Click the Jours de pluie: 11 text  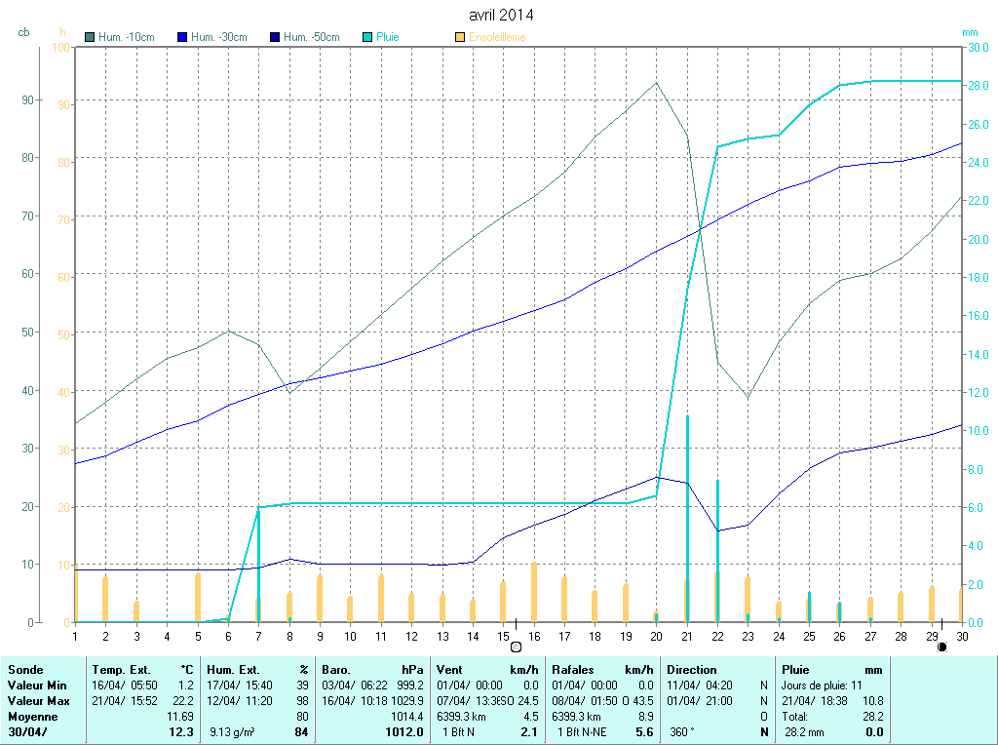click(x=822, y=686)
